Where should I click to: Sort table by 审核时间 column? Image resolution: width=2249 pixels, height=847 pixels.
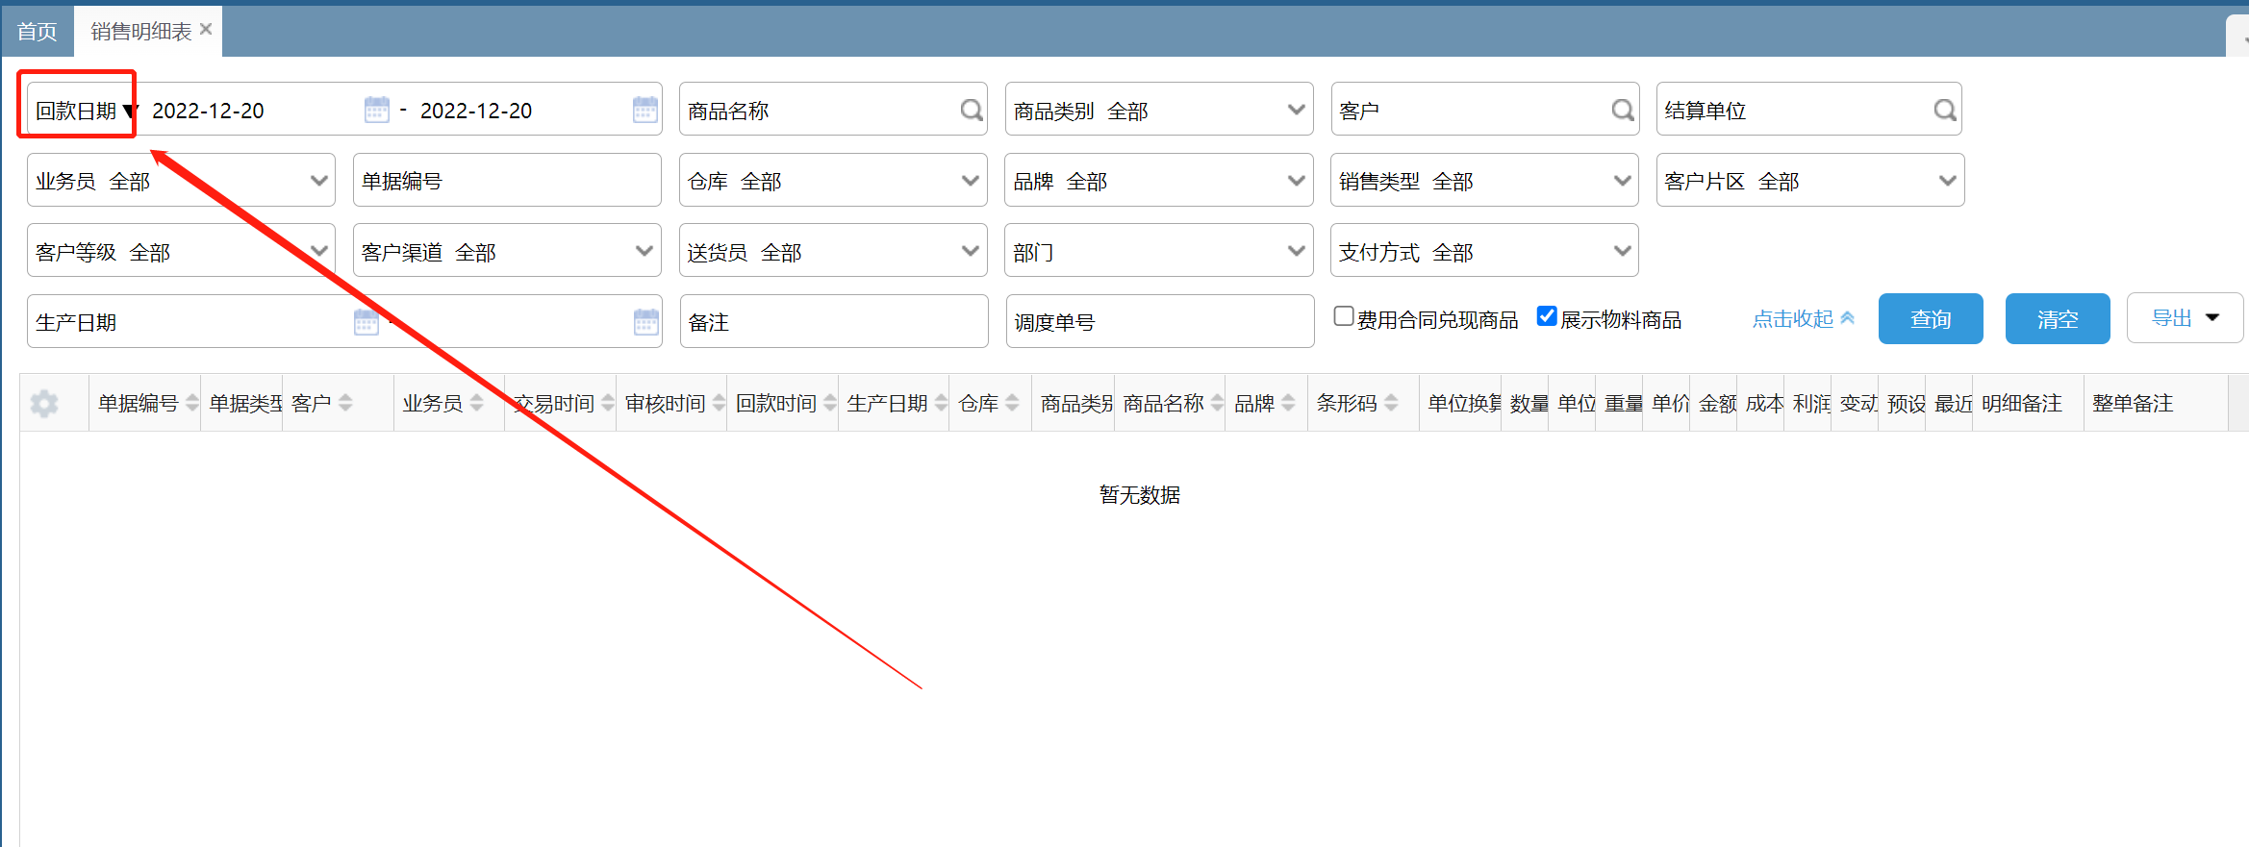(x=719, y=403)
